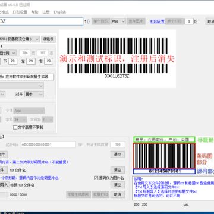
Task: Click the red 条码图部分 label
Action: [x=204, y=159]
